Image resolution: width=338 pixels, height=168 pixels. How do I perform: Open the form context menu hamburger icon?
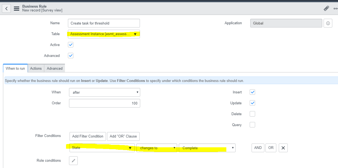(16, 8)
